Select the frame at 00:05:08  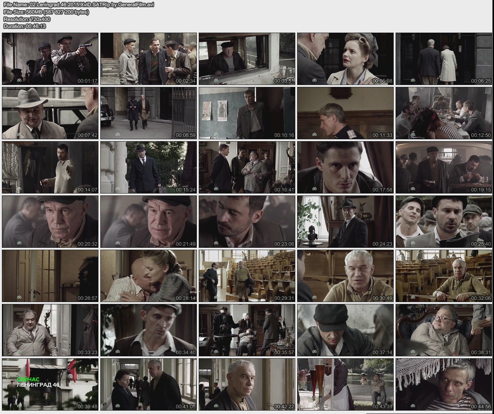pyautogui.click(x=345, y=59)
